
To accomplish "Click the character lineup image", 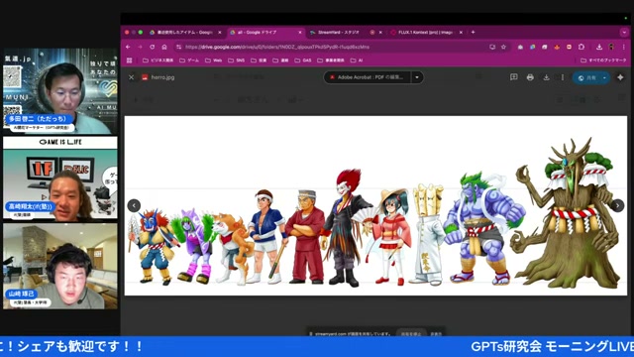I will [375, 205].
